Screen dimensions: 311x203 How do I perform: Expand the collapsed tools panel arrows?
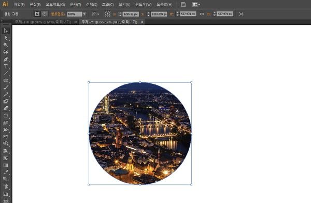pyautogui.click(x=3, y=21)
